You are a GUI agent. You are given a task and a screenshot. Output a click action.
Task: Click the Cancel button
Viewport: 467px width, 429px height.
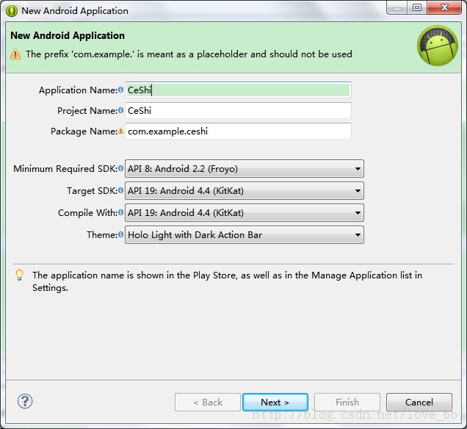[x=419, y=403]
